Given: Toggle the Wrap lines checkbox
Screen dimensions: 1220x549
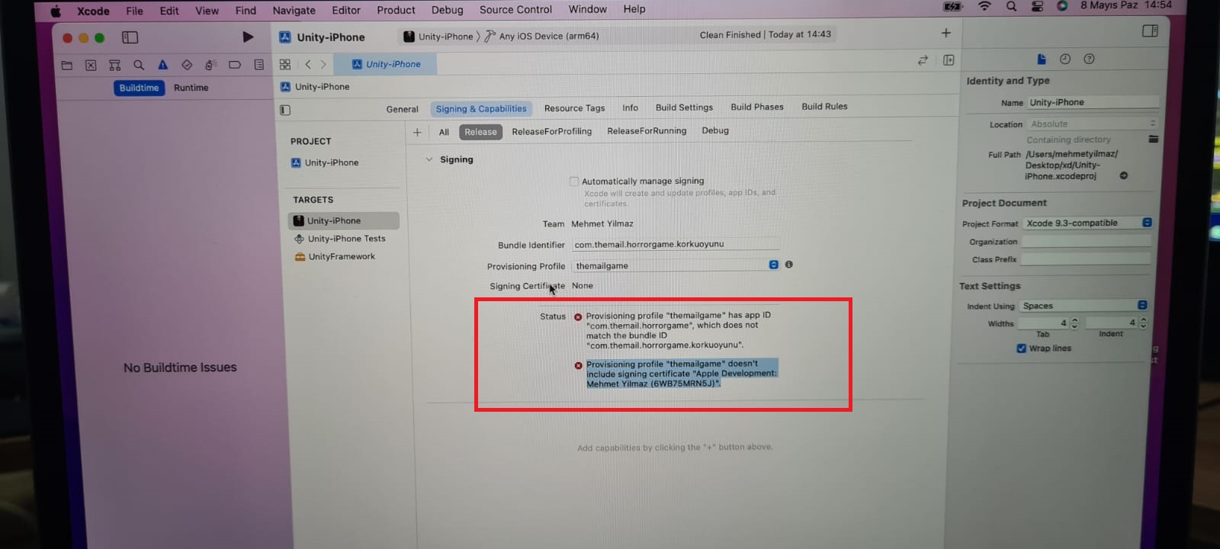Looking at the screenshot, I should point(1021,348).
